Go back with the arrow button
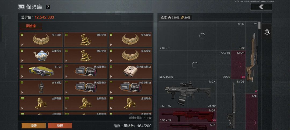Screen dimensions: 290x130 261,7
